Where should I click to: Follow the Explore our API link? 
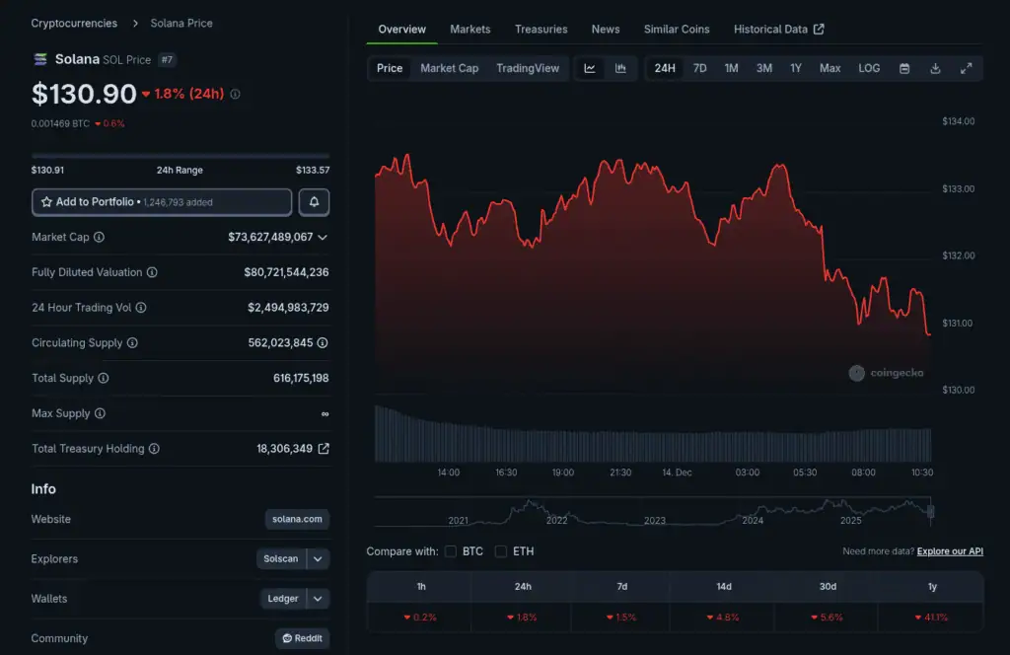click(950, 551)
